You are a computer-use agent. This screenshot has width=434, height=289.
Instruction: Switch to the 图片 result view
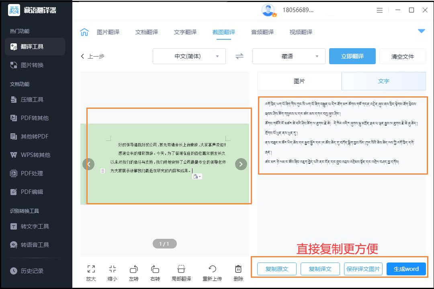point(299,81)
